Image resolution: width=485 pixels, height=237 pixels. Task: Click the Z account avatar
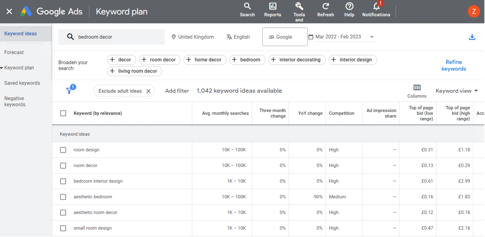[x=474, y=12]
